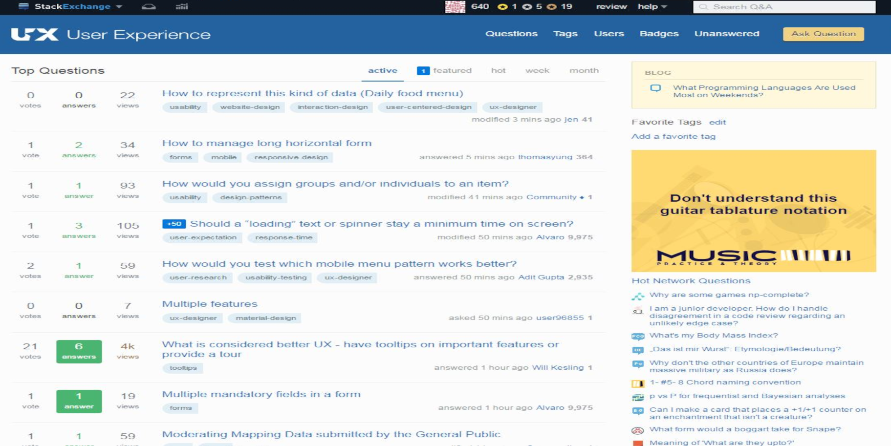The image size is (891, 446).
Task: Switch to the week tab
Action: click(537, 71)
